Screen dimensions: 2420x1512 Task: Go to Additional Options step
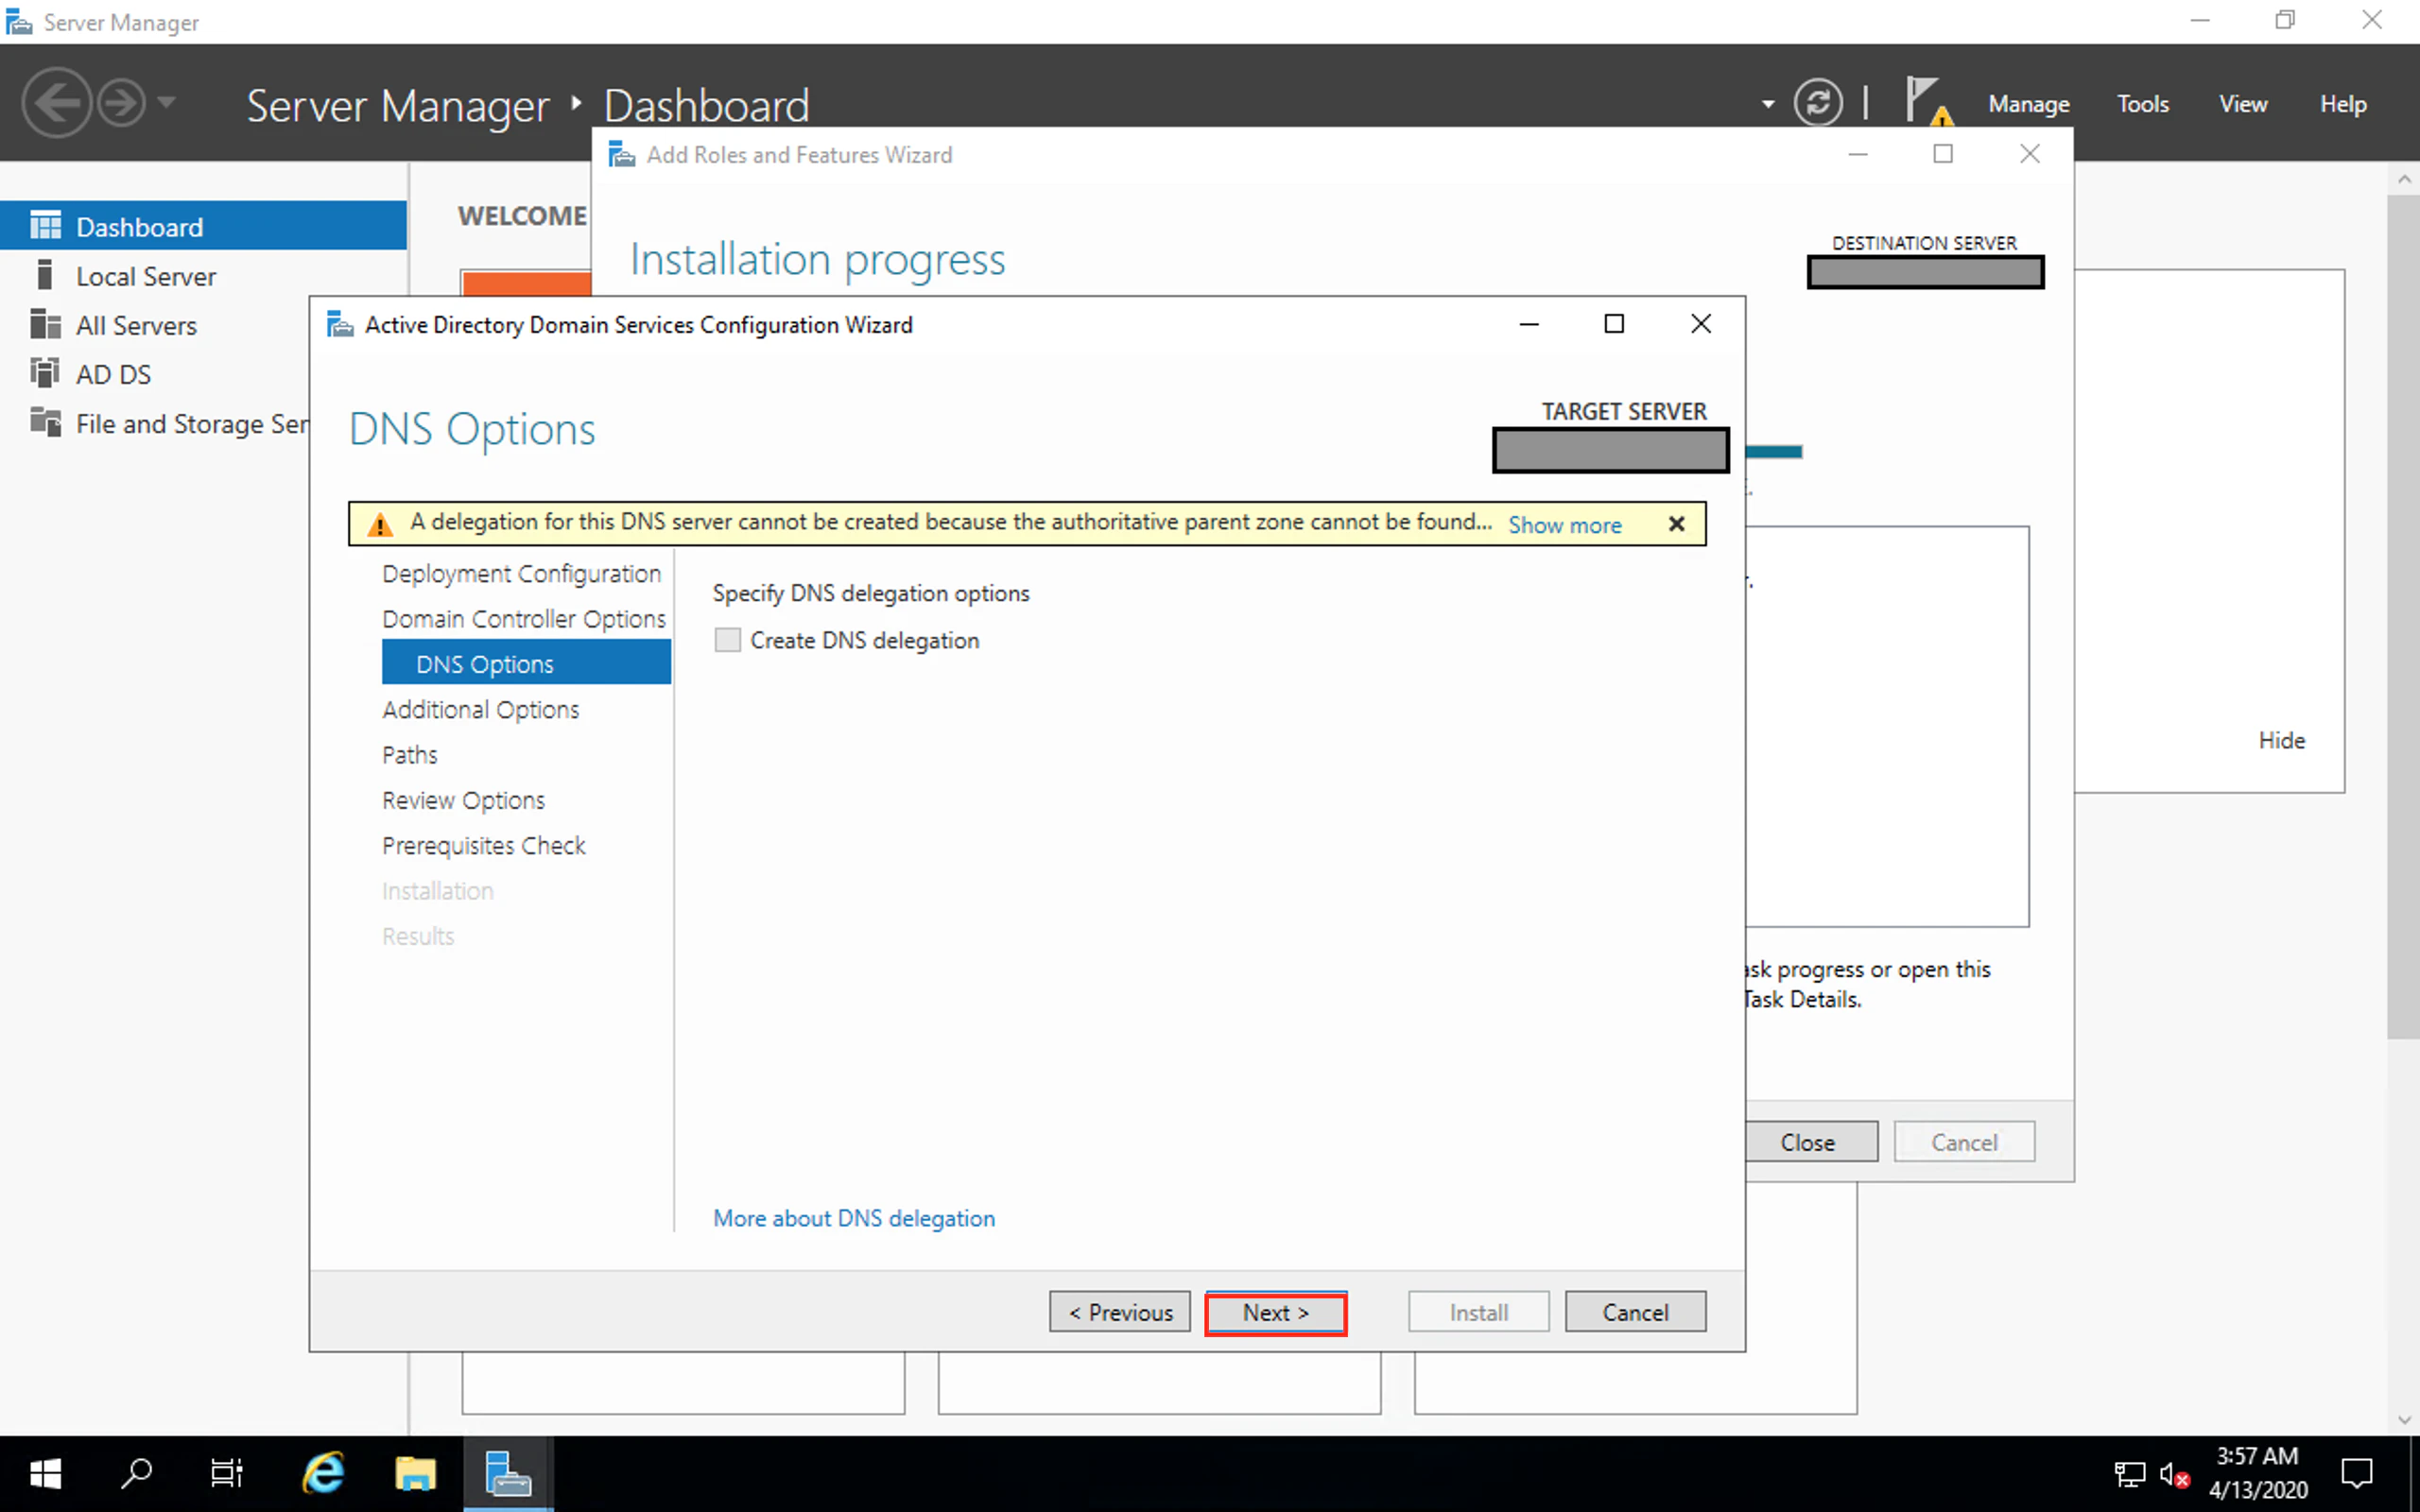(480, 710)
